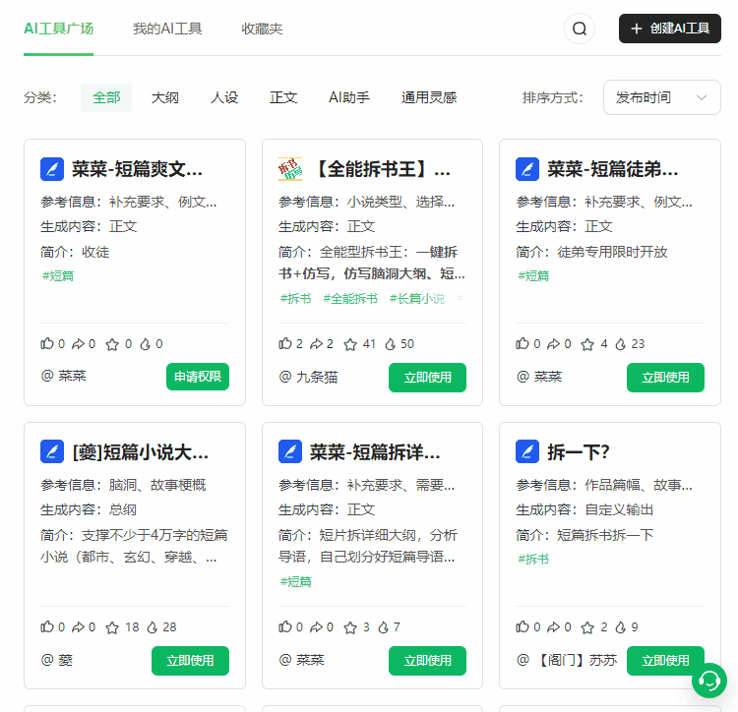Click thumbs-up on 菜菜-短篇拆详 card
The image size is (738, 712).
(285, 626)
